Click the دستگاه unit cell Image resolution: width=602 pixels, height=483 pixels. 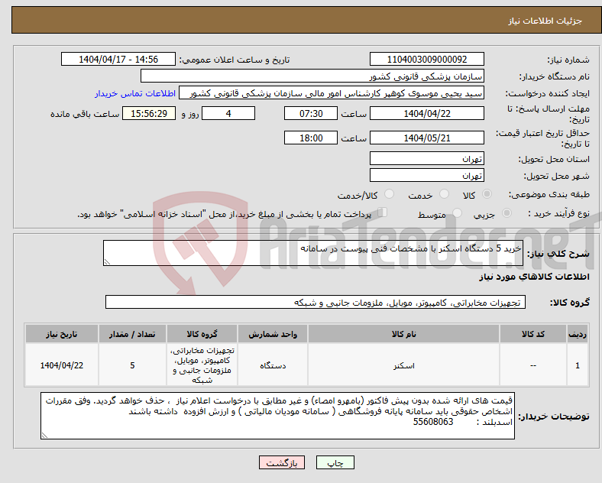click(x=273, y=365)
